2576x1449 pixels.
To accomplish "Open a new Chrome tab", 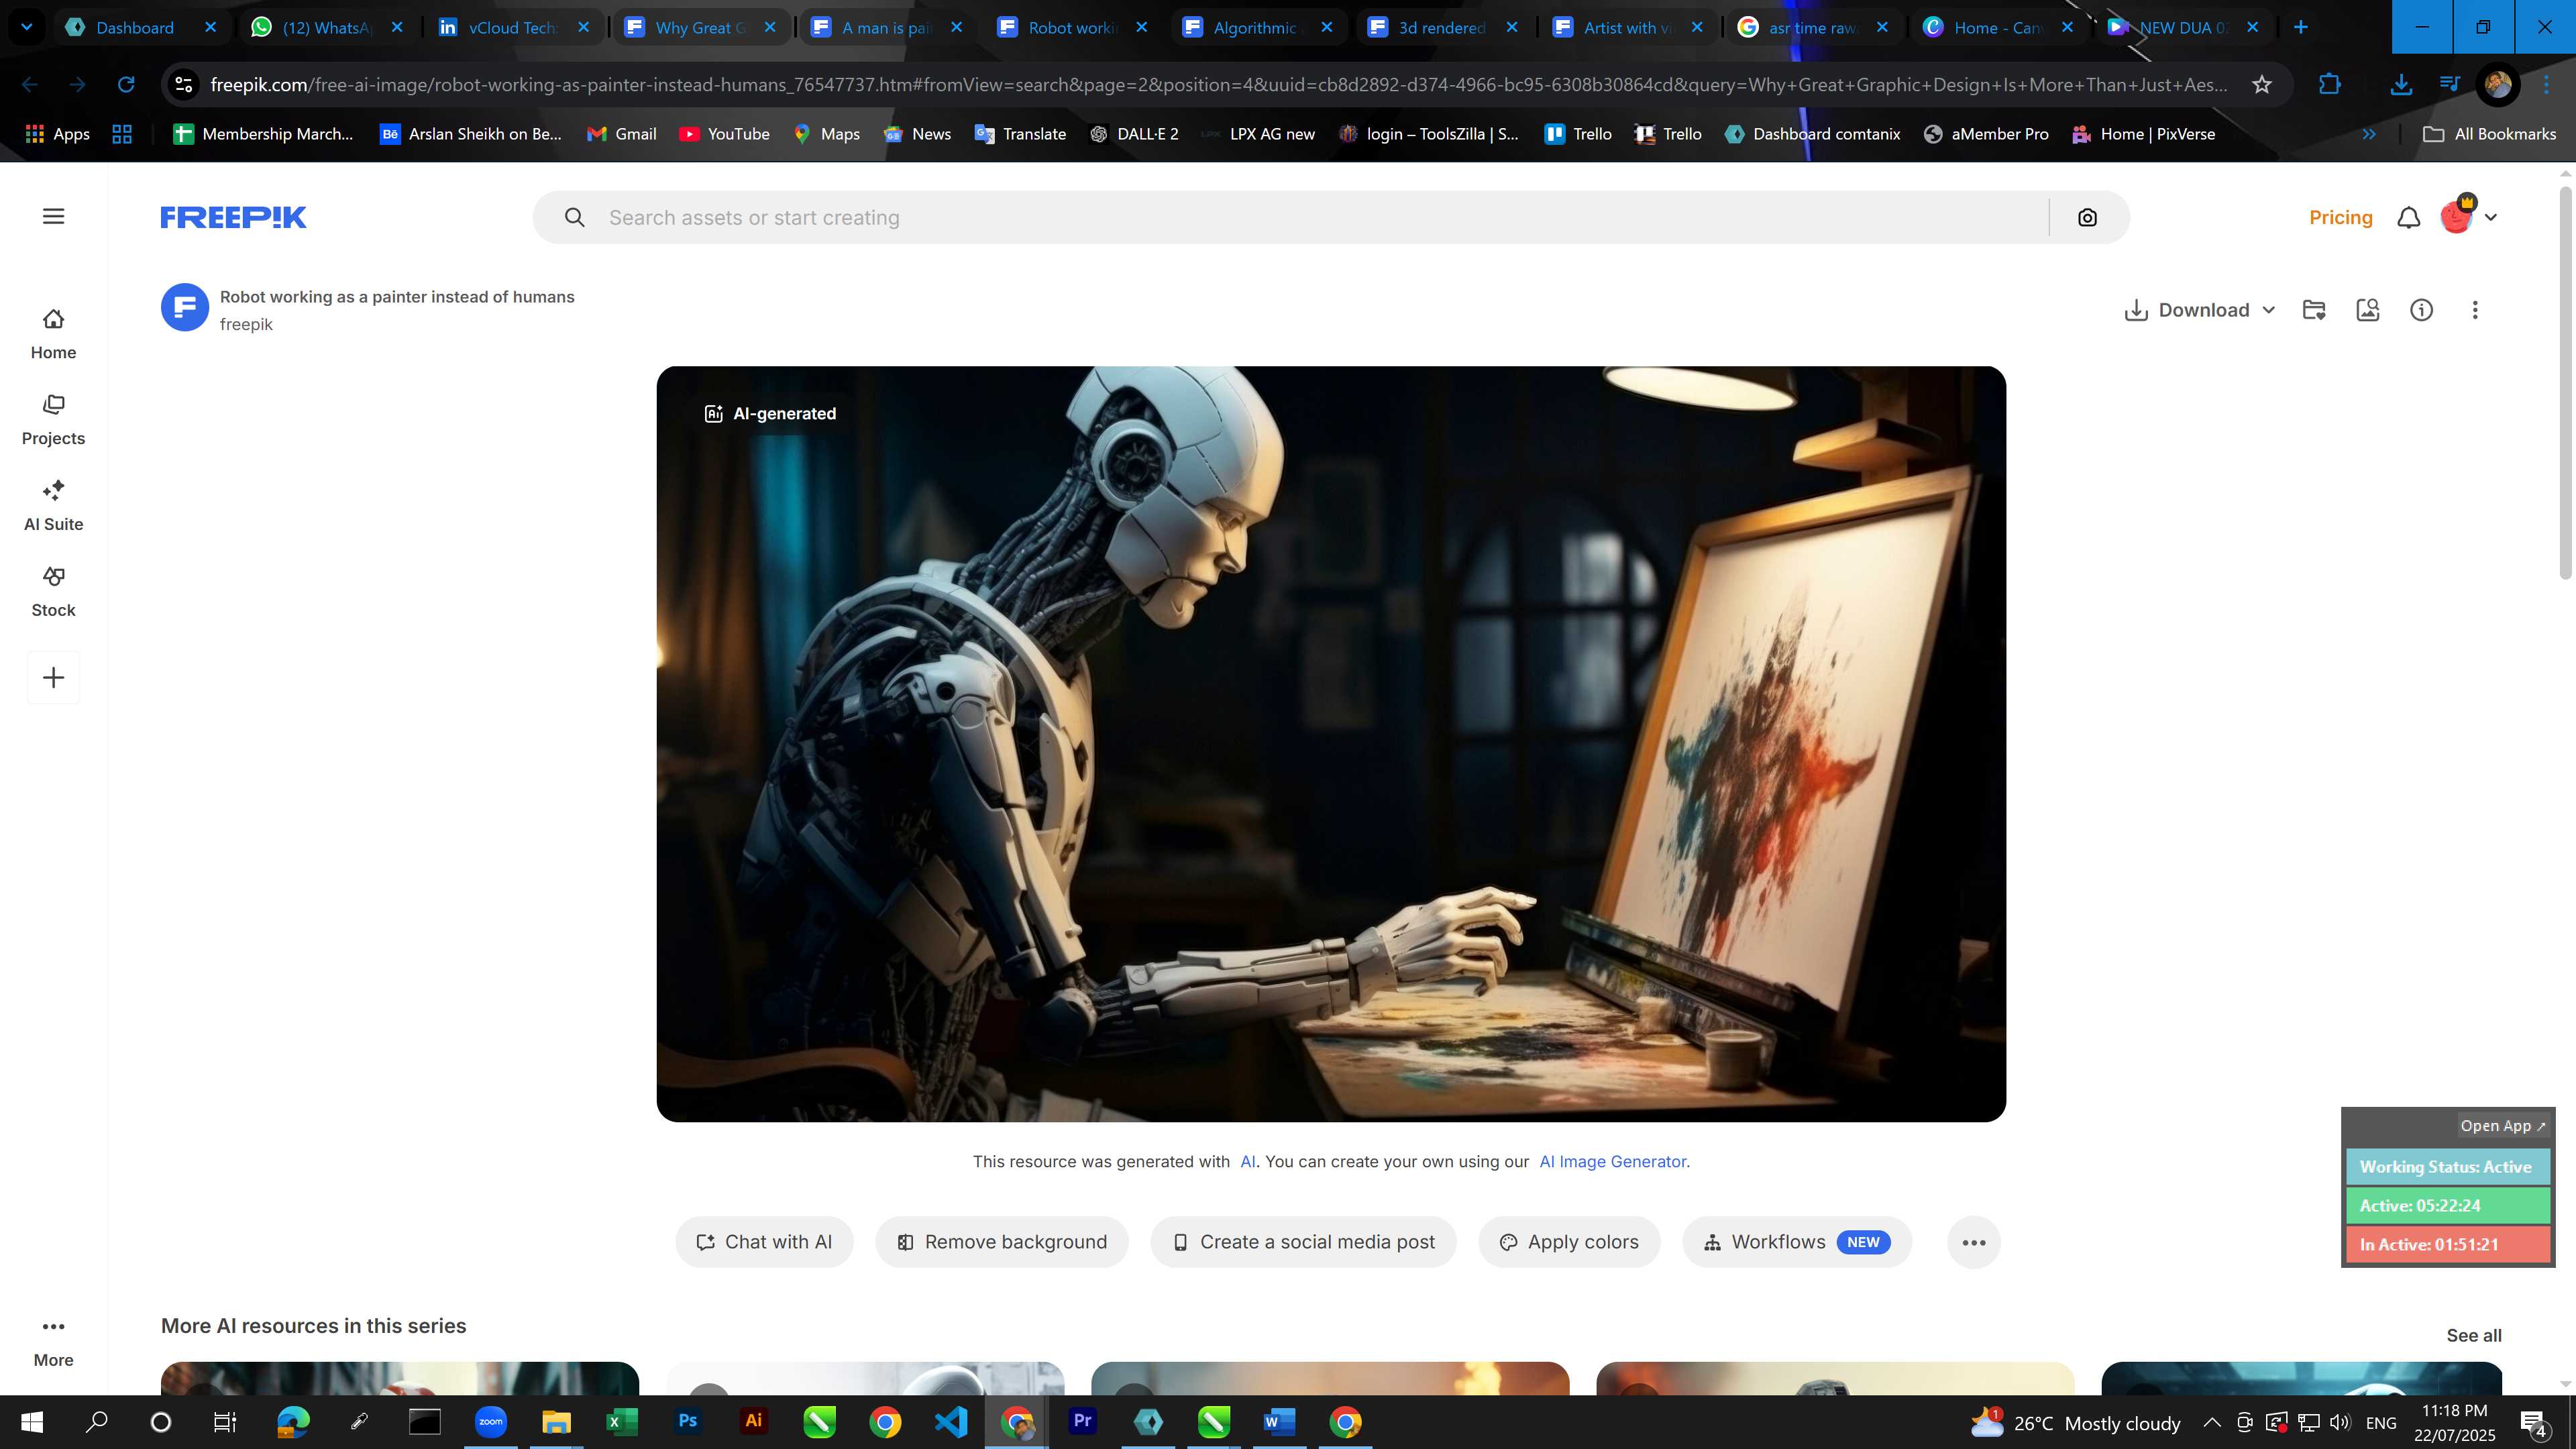I will [x=2301, y=27].
